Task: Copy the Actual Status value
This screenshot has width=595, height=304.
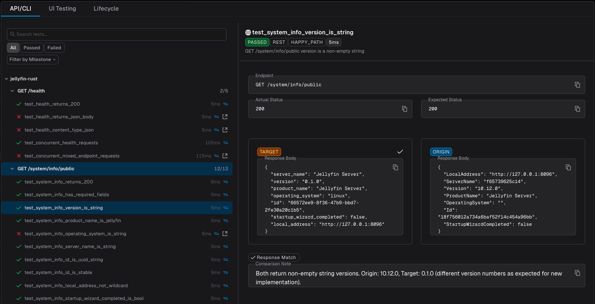Action: 405,109
